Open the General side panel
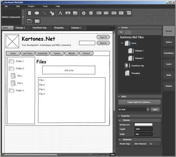The width and height of the screenshot is (176, 157). tap(169, 31)
